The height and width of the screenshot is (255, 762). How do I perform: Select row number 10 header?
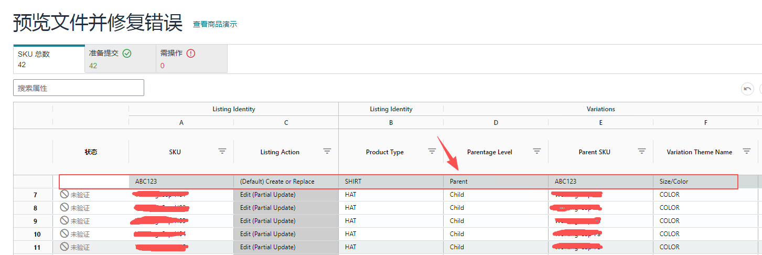35,234
